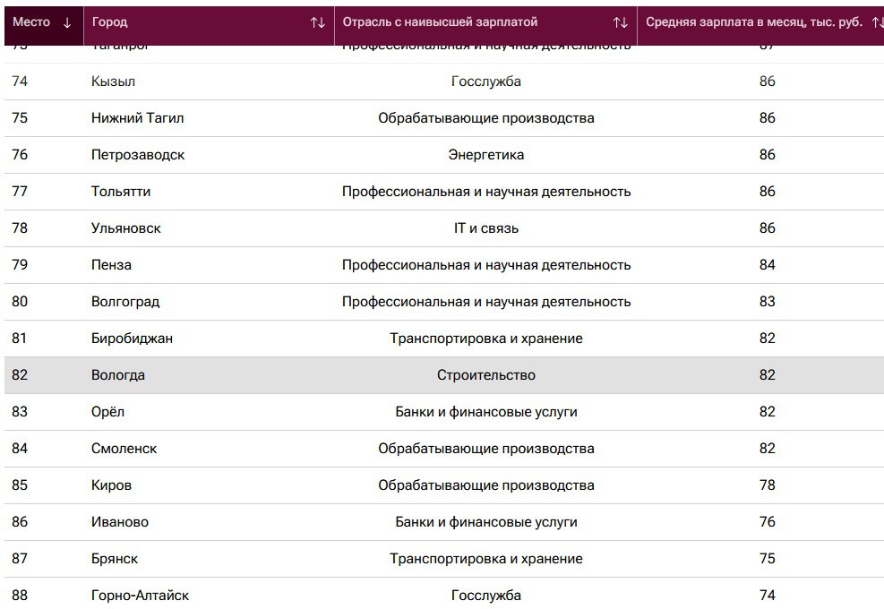
Task: Click salary value 78 in Киров row
Action: click(x=767, y=485)
